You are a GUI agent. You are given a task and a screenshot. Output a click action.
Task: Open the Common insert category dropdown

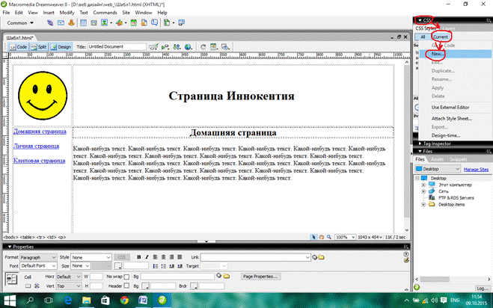(20, 23)
